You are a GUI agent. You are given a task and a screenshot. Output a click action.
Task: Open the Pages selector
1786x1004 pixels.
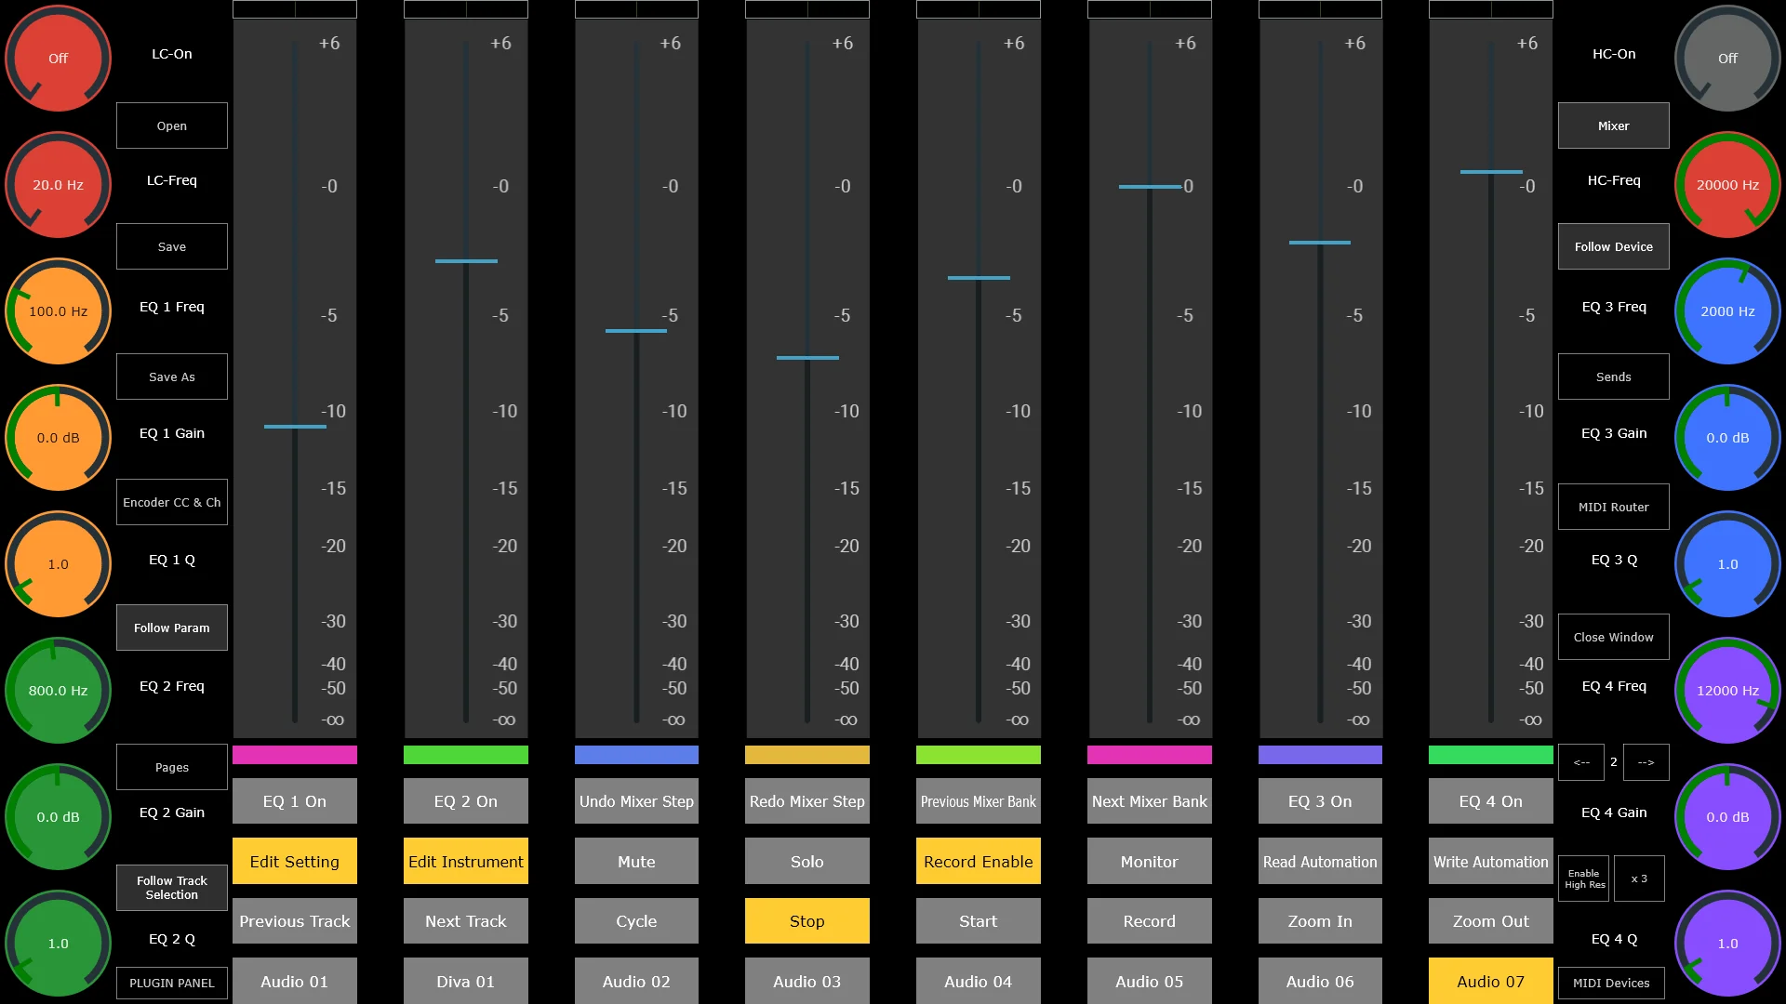pyautogui.click(x=172, y=767)
